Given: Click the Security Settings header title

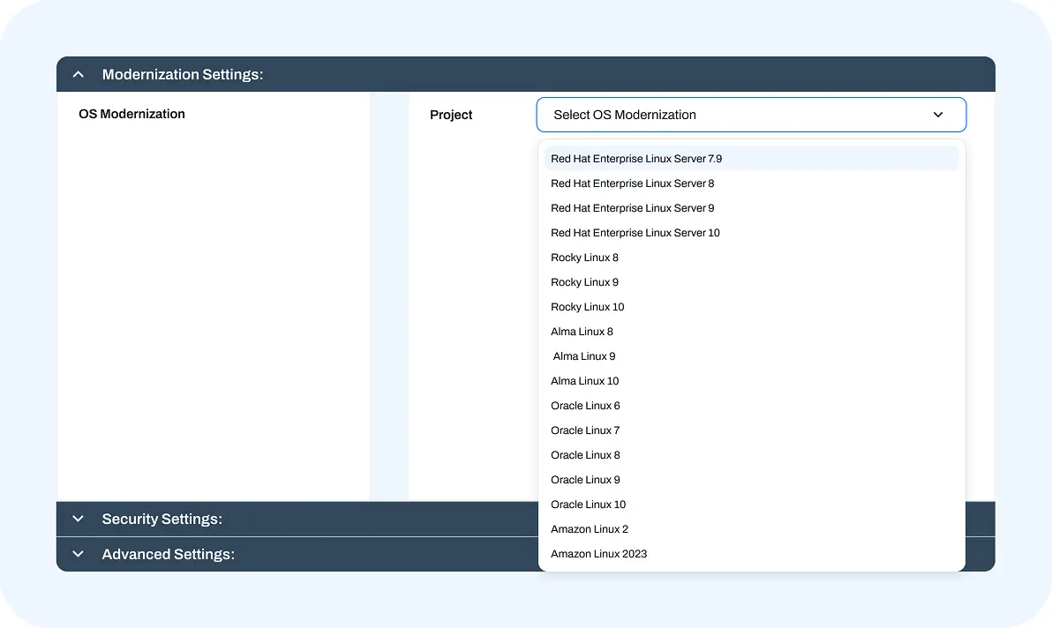Looking at the screenshot, I should coord(162,519).
